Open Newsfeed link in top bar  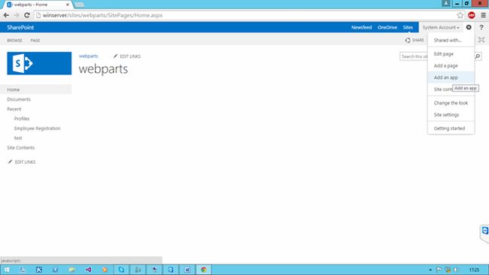click(x=361, y=27)
